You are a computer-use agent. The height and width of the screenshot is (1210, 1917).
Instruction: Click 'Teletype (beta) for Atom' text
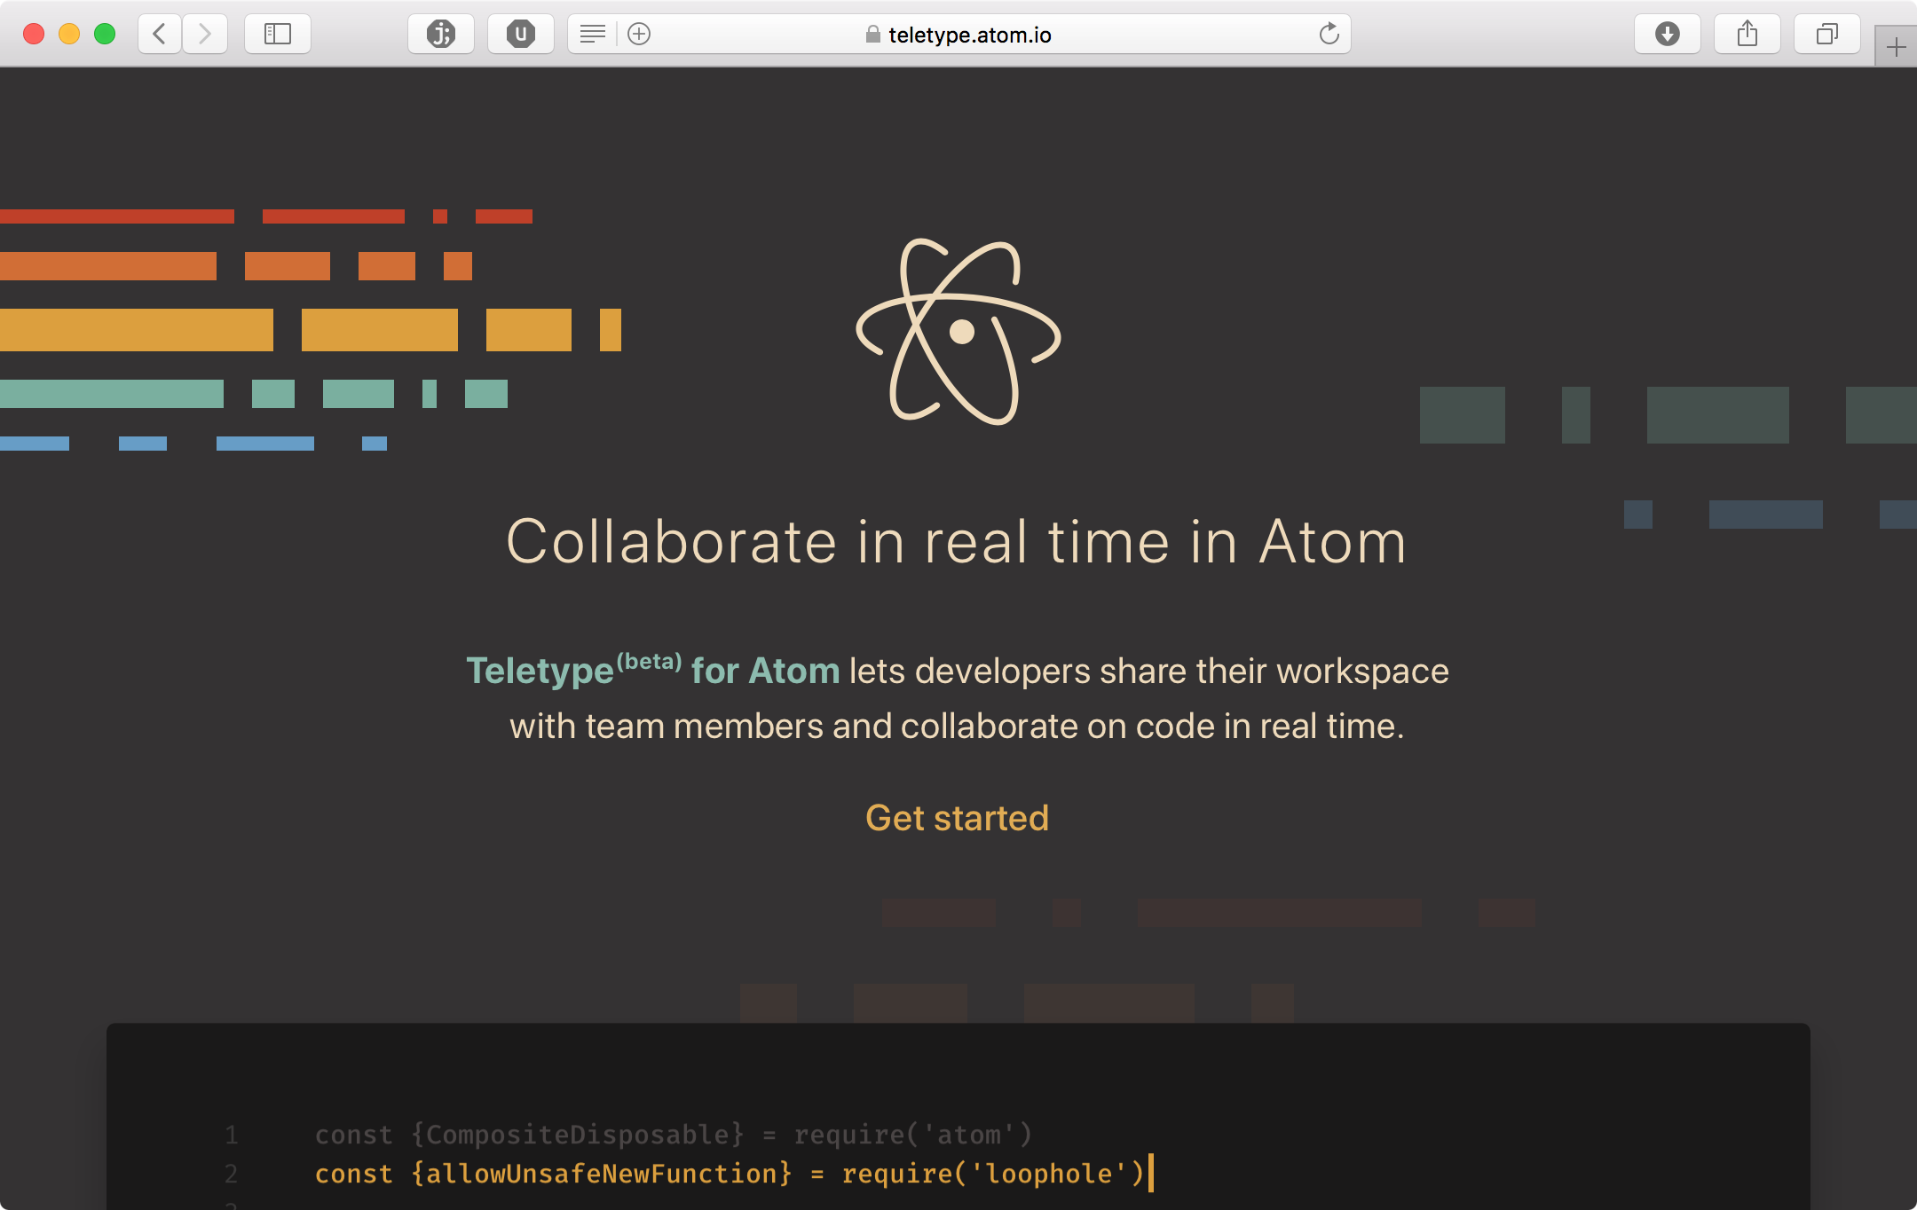(652, 670)
